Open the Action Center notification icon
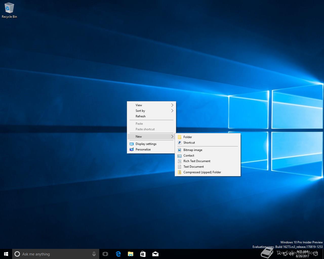 (315, 254)
